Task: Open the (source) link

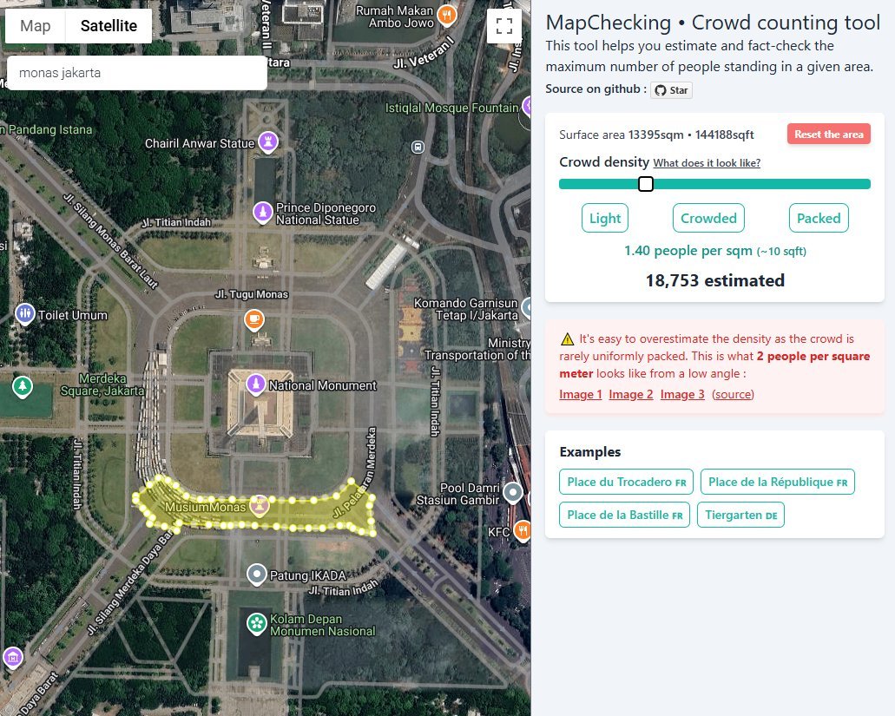Action: (x=733, y=394)
